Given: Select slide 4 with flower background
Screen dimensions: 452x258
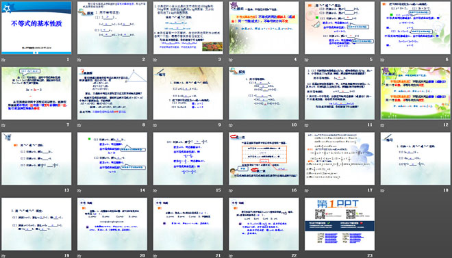Looking at the screenshot, I should pyautogui.click(x=264, y=28).
